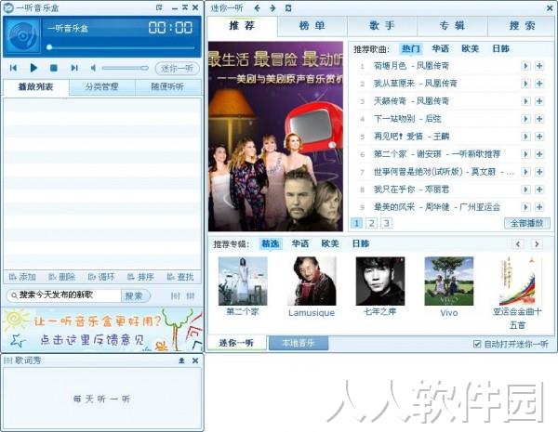Screen dimensions: 558x432
Task: Open the 榜单 main tab
Action: pyautogui.click(x=312, y=26)
